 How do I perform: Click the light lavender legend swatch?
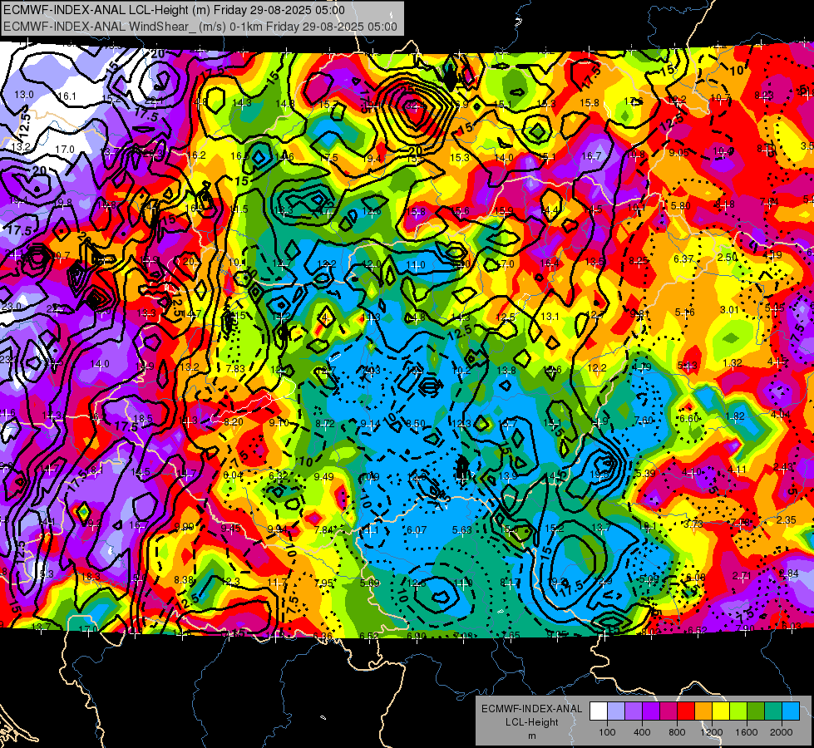616,711
